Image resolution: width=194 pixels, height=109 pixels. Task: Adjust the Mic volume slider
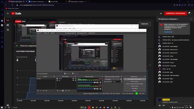coord(87,82)
